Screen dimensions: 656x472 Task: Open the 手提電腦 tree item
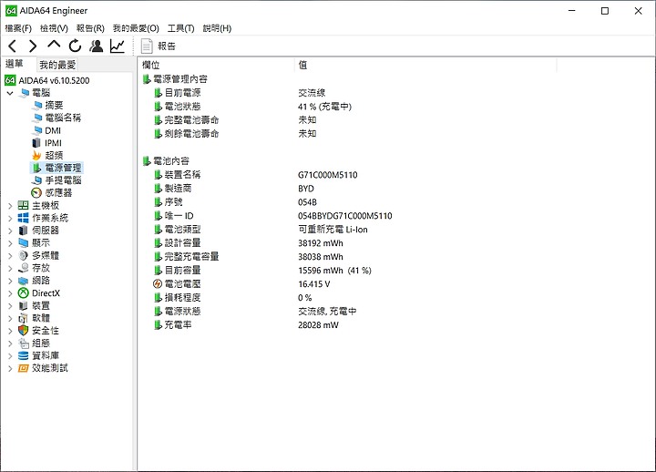(x=63, y=180)
